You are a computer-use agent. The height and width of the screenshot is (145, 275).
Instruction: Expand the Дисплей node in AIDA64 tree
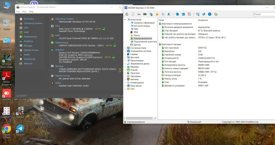click(125, 57)
